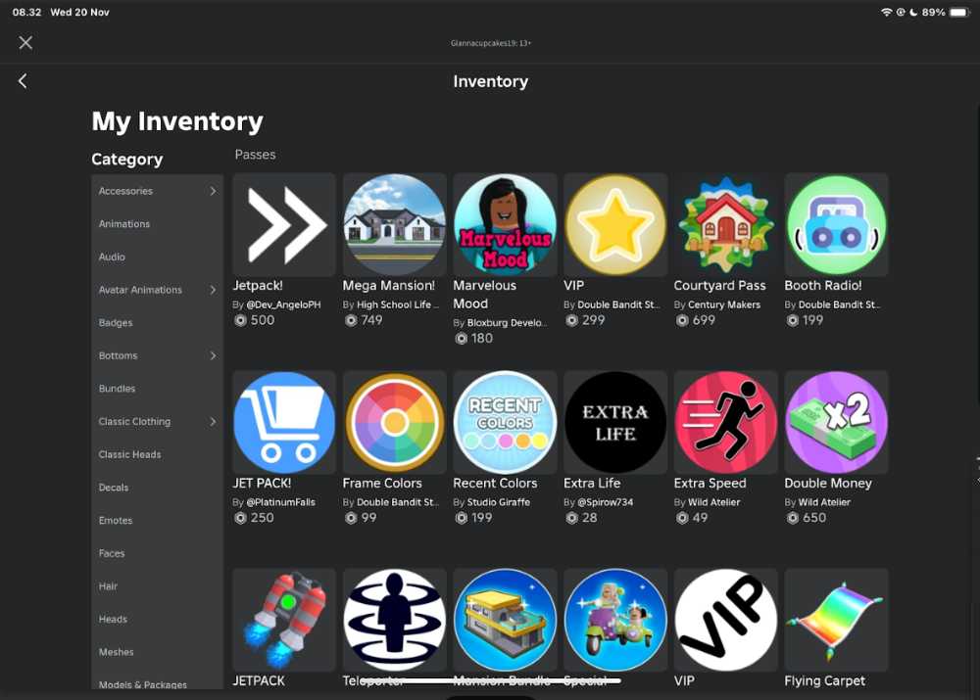This screenshot has height=700, width=980.
Task: Click the Flying Carpet title text
Action: (825, 680)
